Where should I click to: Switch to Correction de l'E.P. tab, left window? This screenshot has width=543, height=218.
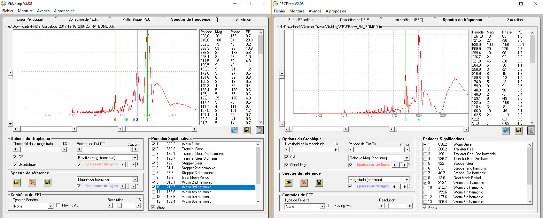pyautogui.click(x=83, y=19)
